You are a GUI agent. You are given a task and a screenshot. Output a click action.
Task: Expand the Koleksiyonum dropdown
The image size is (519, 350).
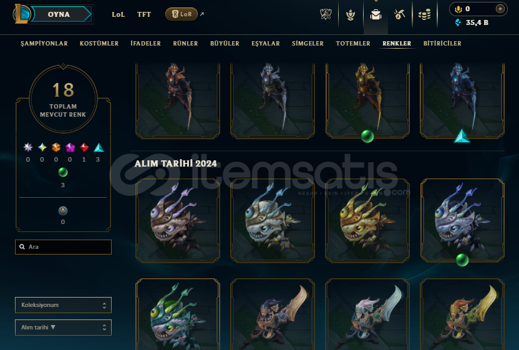point(63,305)
